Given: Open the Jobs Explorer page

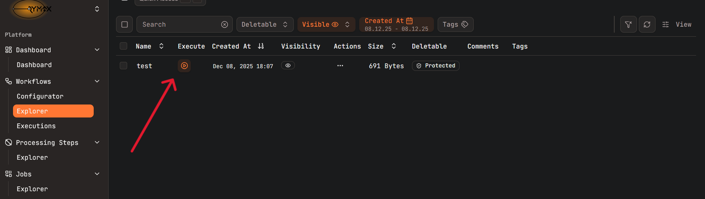Looking at the screenshot, I should pos(53,189).
